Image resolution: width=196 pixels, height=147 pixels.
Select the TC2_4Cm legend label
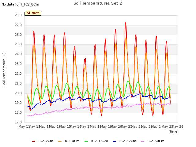[x=72, y=141]
